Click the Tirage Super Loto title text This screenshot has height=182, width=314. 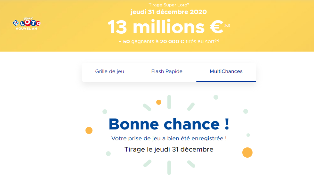169,5
